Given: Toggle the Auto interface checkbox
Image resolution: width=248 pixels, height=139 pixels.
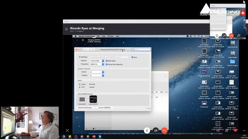Looking at the screenshot, I should pyautogui.click(x=133, y=57).
